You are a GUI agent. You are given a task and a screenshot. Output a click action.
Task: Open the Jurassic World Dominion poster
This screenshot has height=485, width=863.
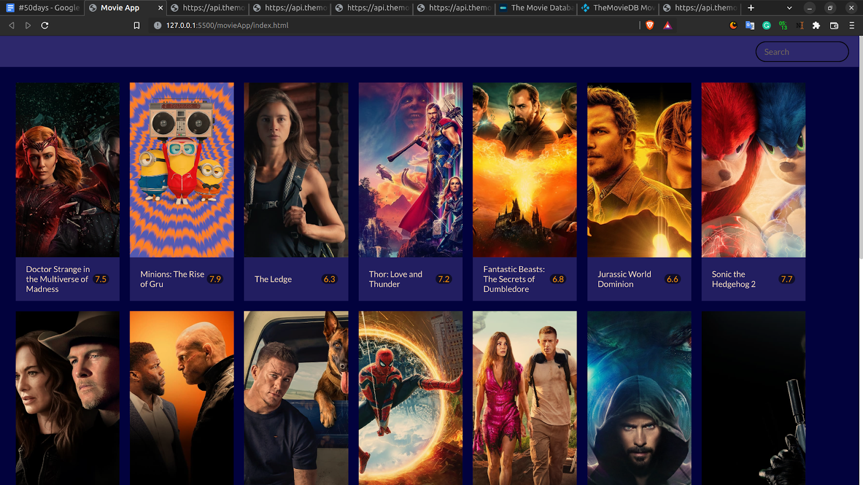(639, 170)
